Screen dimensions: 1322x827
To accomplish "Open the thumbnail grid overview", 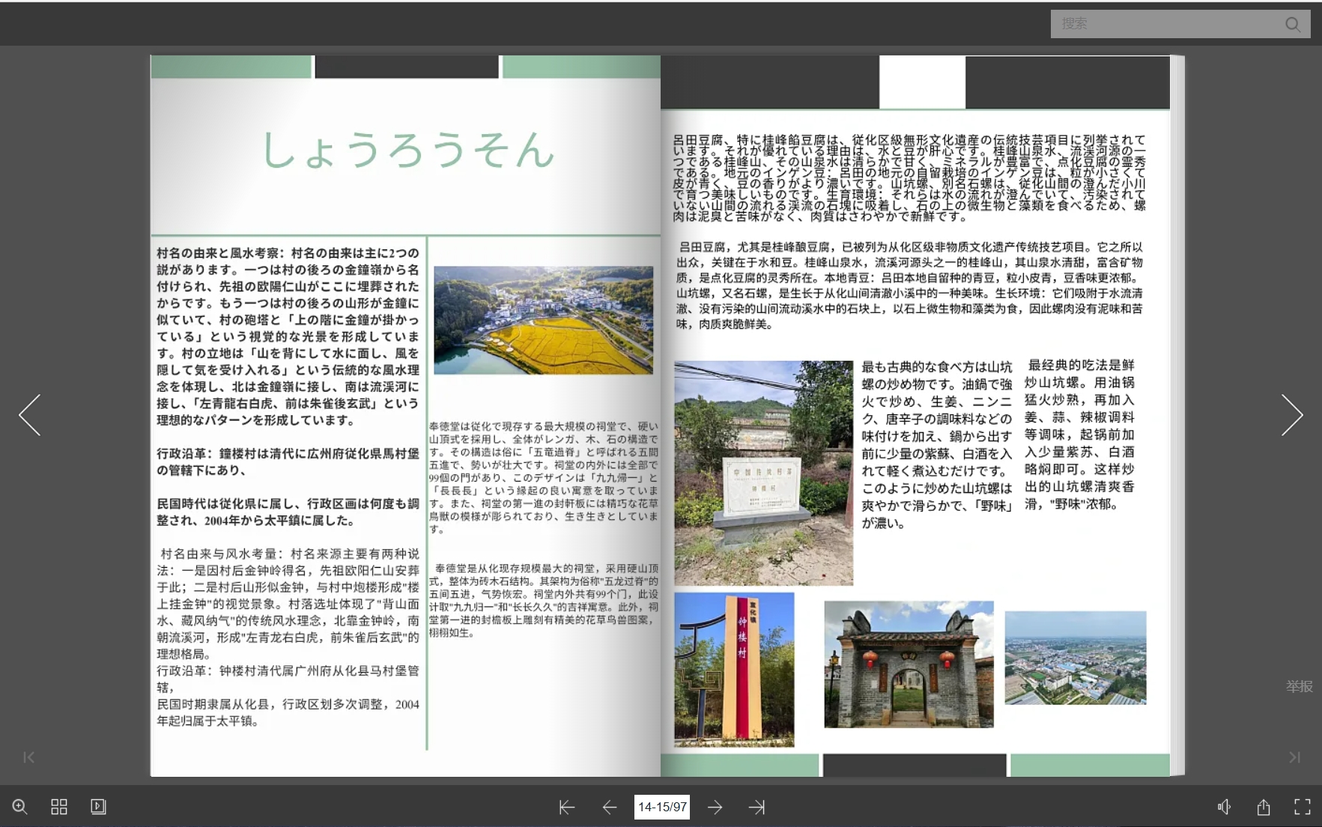I will click(59, 807).
